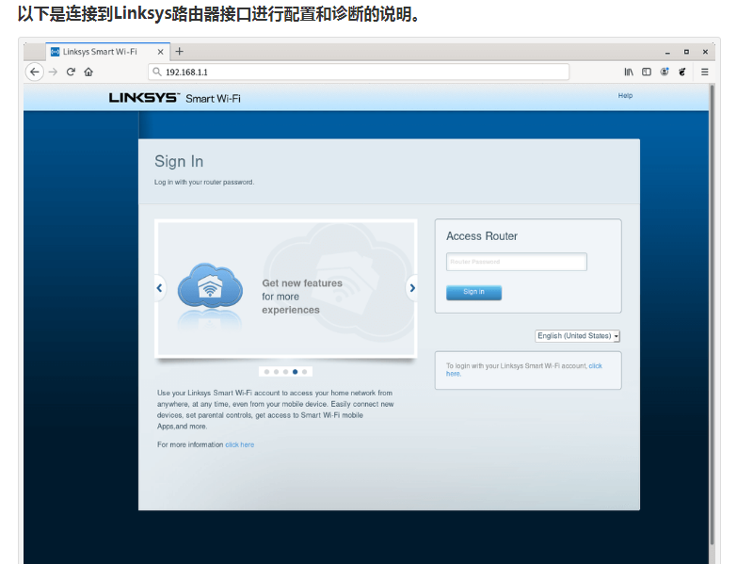737x564 pixels.
Task: Open the browser library icon
Action: click(x=629, y=72)
